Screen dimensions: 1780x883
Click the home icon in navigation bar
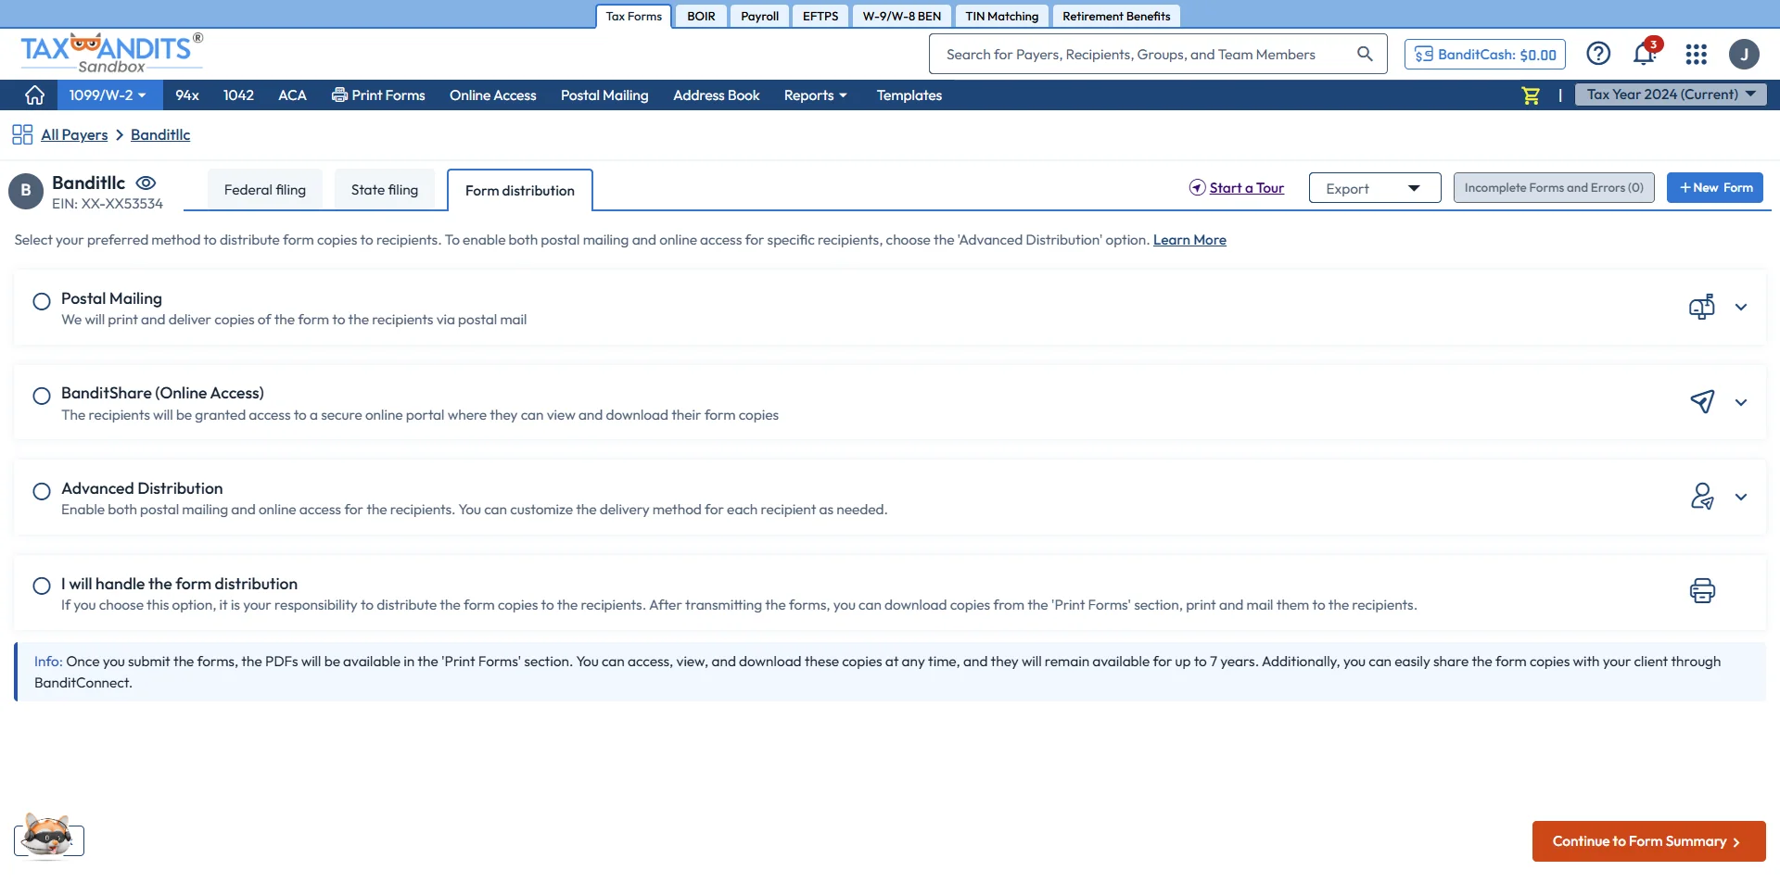point(33,95)
